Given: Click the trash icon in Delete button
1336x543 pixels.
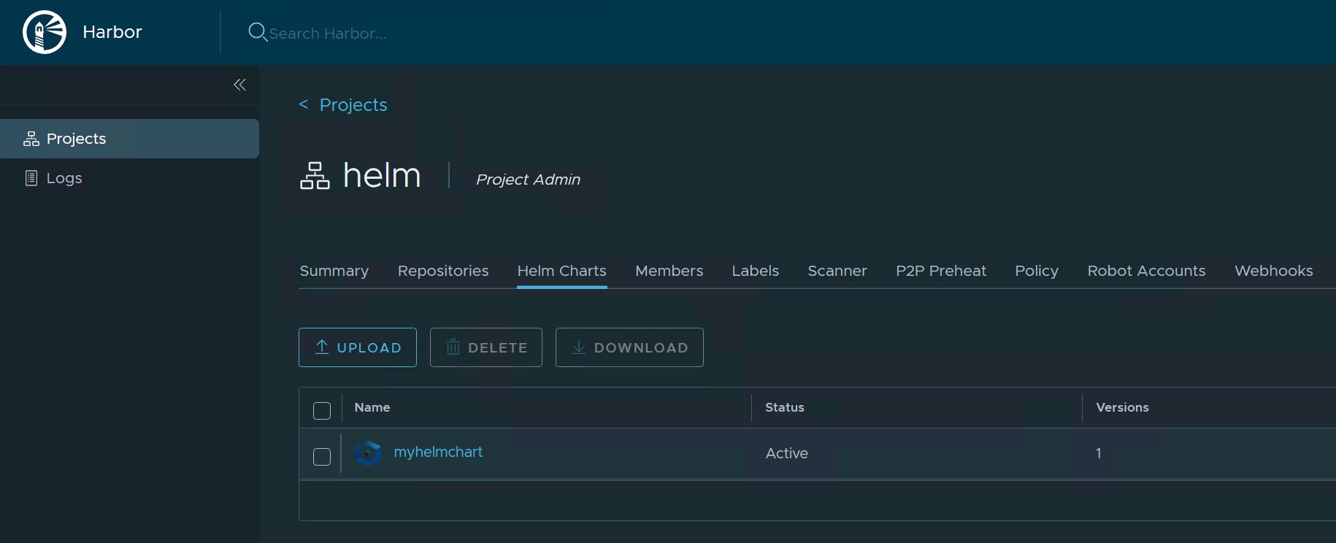Looking at the screenshot, I should 453,347.
